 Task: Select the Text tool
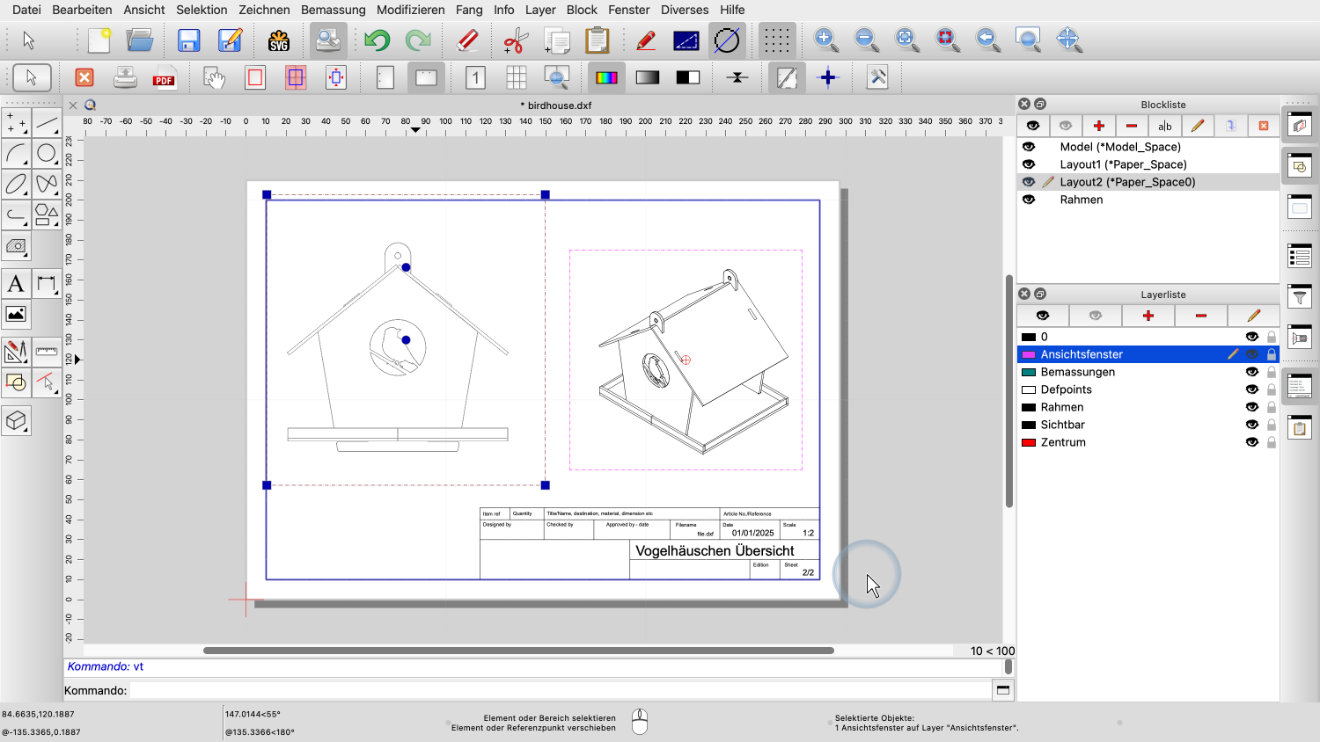[16, 284]
